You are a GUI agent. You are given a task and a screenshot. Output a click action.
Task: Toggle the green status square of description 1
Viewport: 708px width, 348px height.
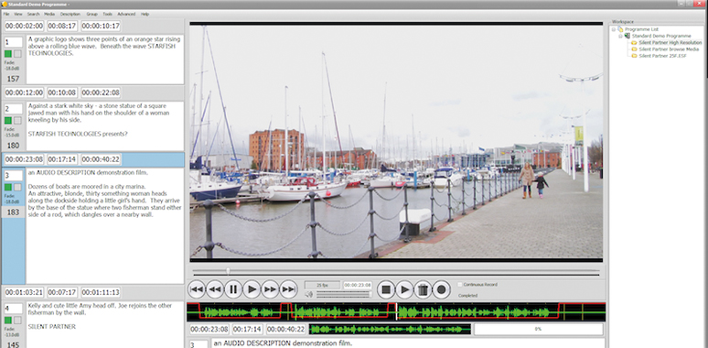tap(8, 54)
